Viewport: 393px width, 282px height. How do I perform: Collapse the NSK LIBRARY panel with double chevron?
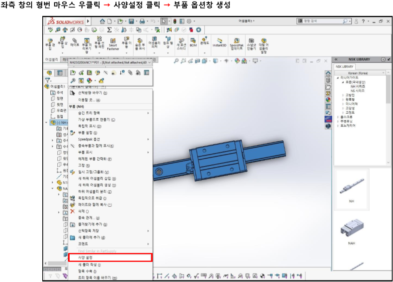(x=336, y=60)
